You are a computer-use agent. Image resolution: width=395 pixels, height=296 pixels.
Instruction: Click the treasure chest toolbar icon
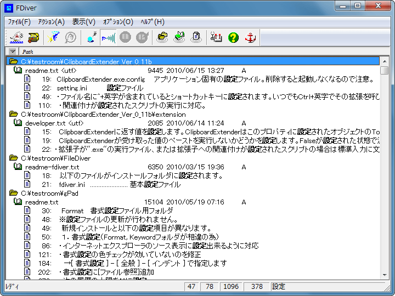pos(33,37)
